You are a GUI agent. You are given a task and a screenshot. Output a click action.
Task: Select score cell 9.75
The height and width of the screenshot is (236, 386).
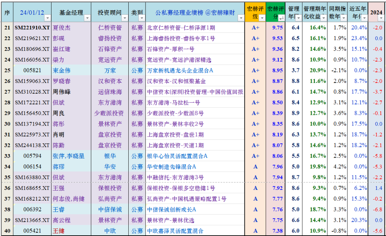point(276,28)
